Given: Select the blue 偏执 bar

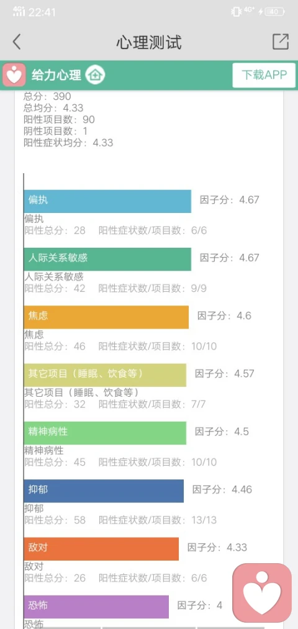Looking at the screenshot, I should pyautogui.click(x=107, y=201).
